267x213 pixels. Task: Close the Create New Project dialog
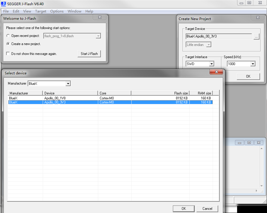(x=258, y=17)
